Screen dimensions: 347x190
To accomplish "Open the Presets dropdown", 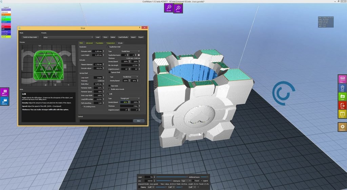I will [68, 37].
